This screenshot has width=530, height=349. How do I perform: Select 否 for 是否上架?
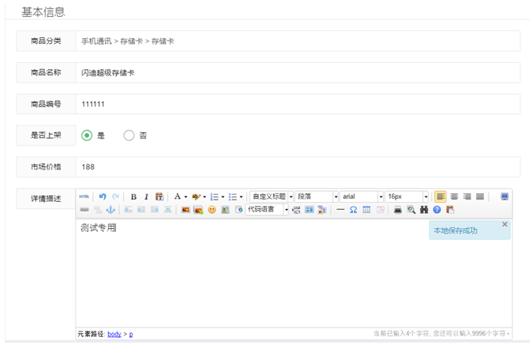tap(129, 136)
